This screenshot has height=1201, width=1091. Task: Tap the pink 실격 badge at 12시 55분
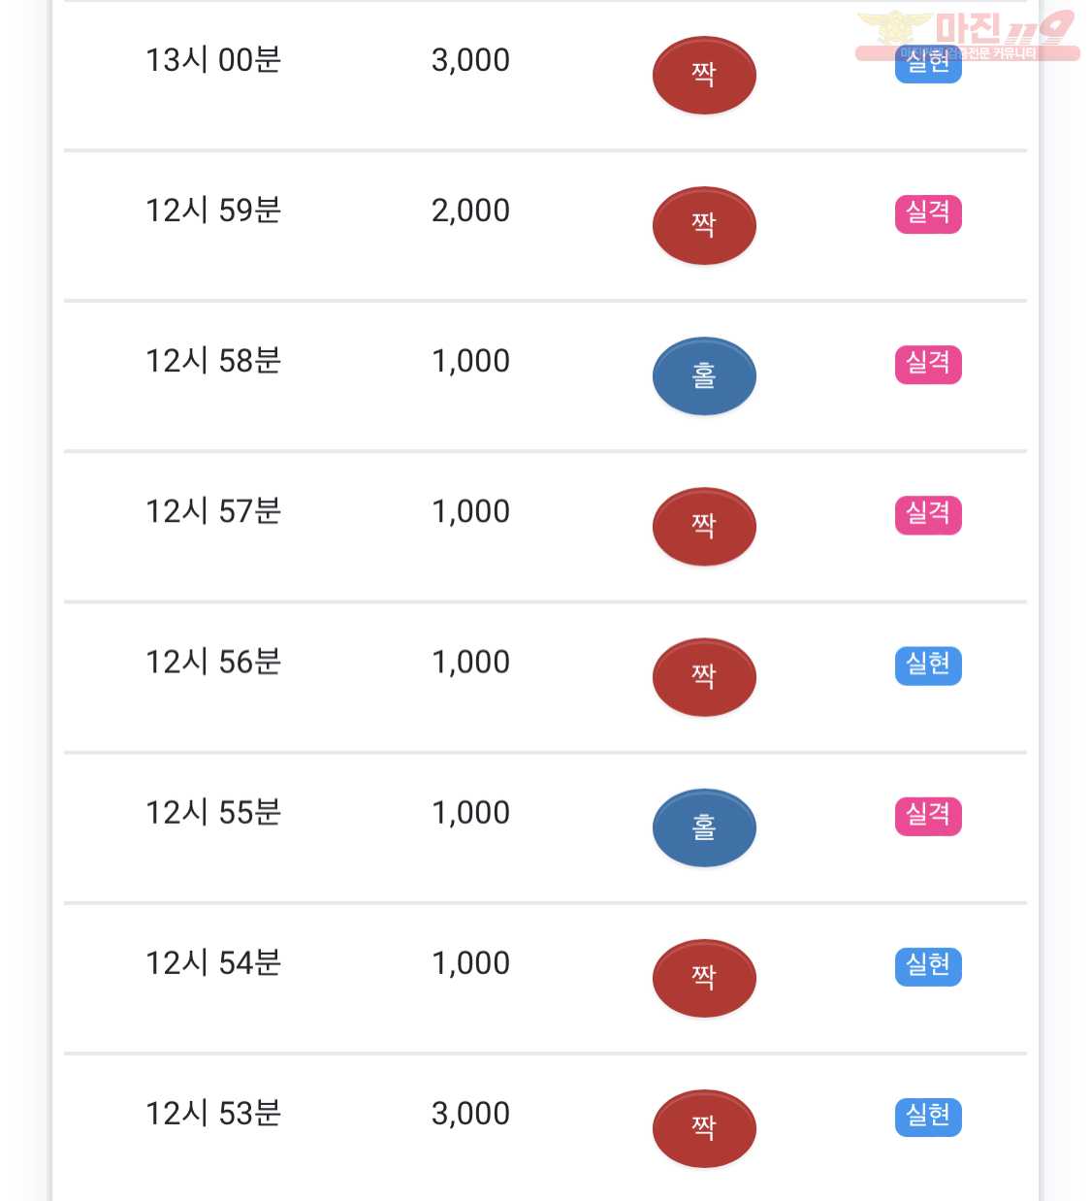928,815
